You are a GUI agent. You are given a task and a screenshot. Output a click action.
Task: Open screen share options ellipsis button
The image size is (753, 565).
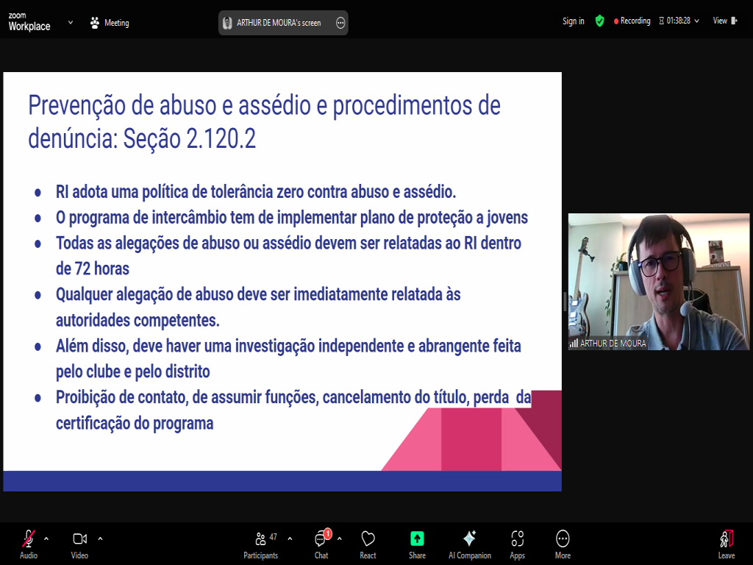coord(340,23)
